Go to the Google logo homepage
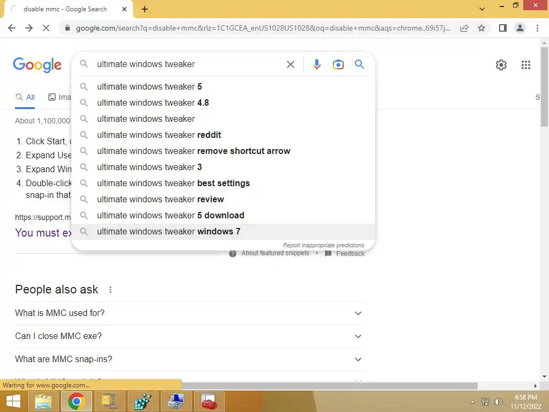This screenshot has height=412, width=549. click(37, 65)
